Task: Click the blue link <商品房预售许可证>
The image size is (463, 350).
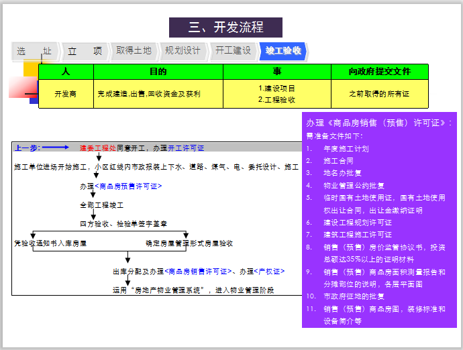Action: pyautogui.click(x=128, y=186)
